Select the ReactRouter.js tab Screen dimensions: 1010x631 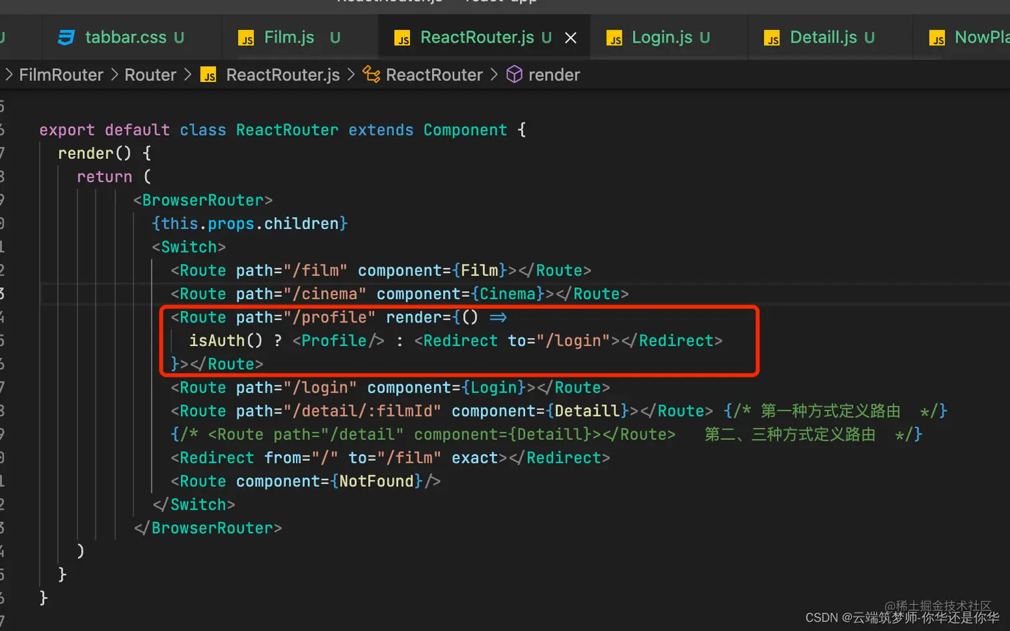coord(476,37)
